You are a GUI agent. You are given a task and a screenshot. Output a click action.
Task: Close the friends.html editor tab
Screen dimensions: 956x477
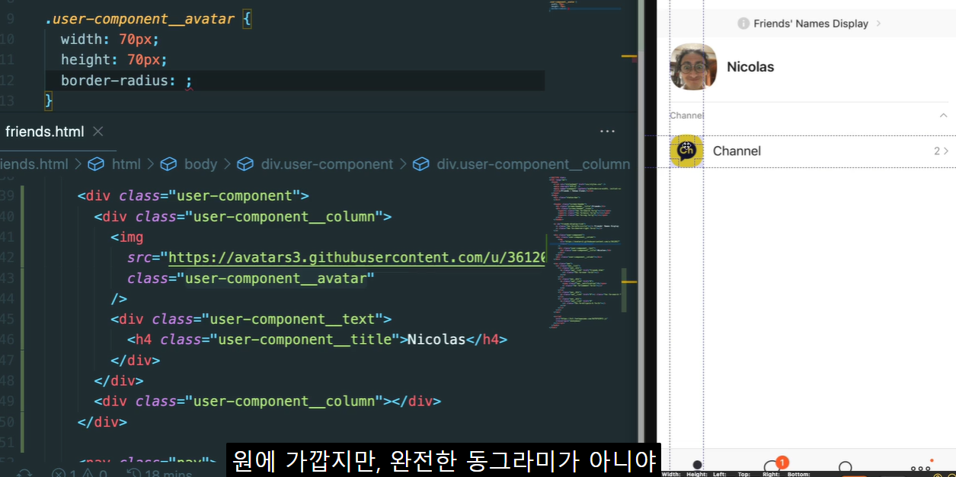(98, 132)
